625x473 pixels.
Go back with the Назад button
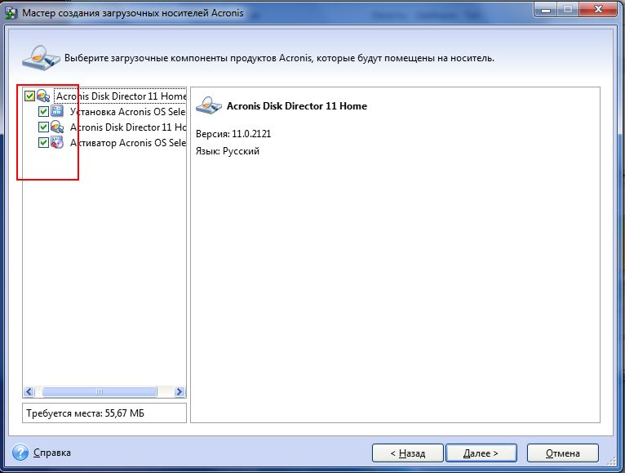(407, 453)
